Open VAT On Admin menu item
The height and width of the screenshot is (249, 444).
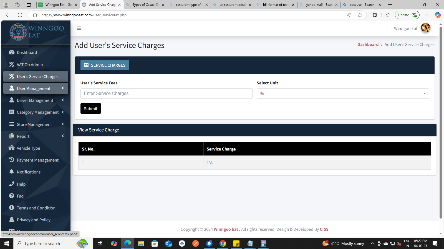(30, 64)
